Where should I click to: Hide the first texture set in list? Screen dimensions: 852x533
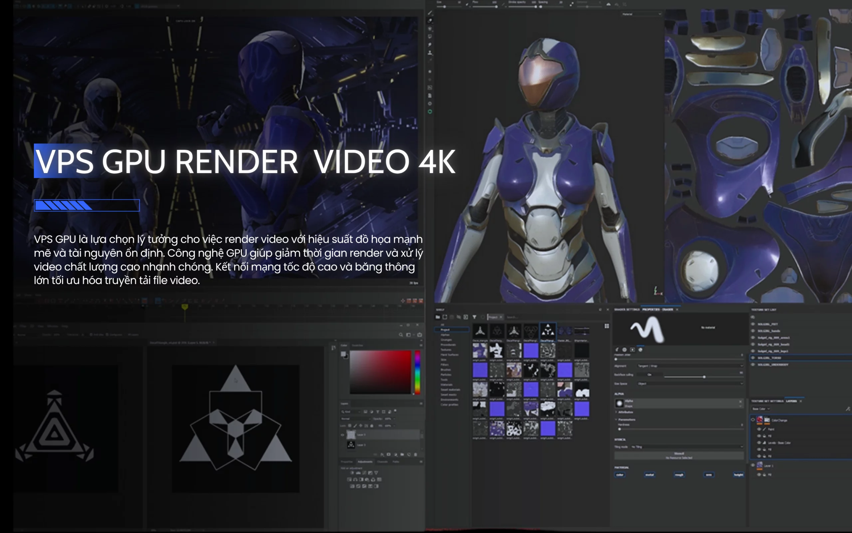(753, 324)
